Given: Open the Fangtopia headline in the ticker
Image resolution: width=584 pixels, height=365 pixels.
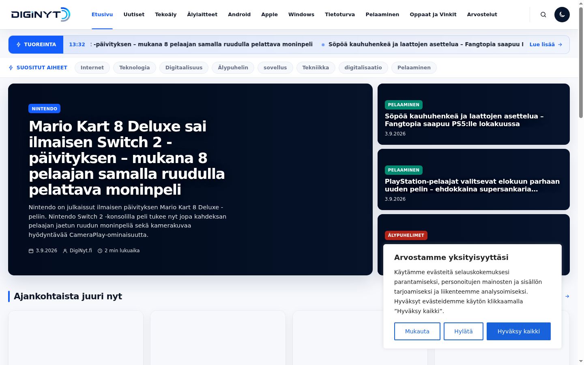Looking at the screenshot, I should pos(426,45).
